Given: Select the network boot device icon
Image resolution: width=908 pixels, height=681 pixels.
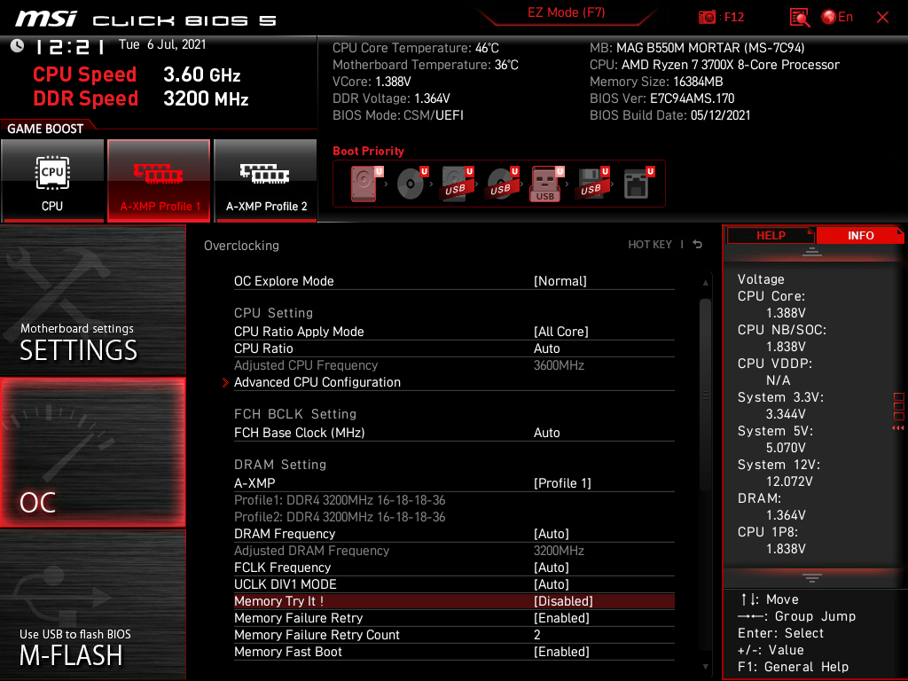Looking at the screenshot, I should (638, 184).
